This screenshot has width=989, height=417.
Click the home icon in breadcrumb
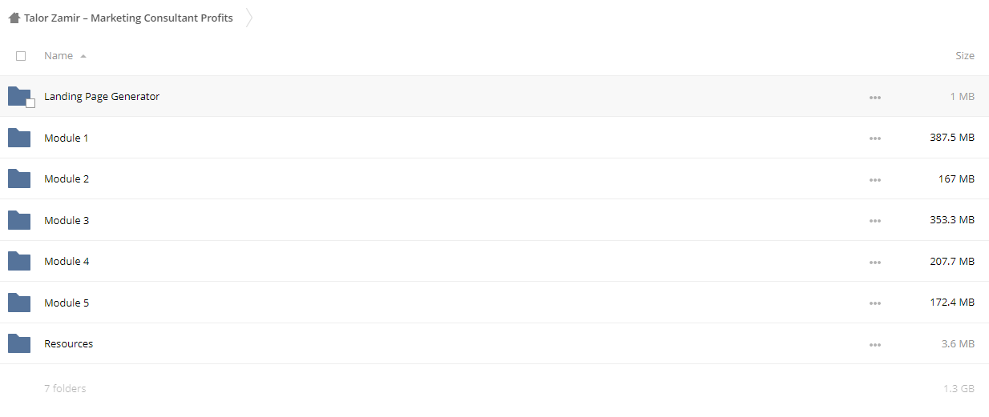[x=14, y=18]
